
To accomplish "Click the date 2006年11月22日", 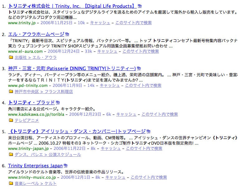I will coord(69,148).
